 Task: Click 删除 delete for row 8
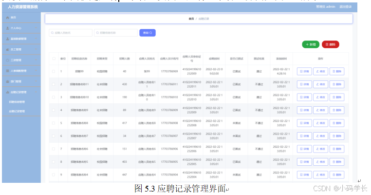(x=337, y=162)
